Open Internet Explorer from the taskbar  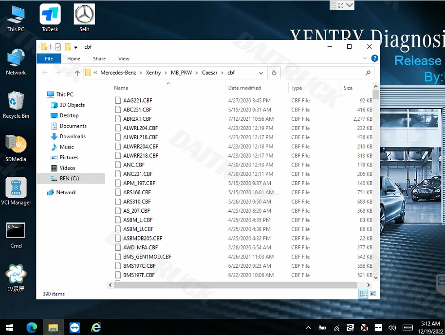tap(96, 328)
